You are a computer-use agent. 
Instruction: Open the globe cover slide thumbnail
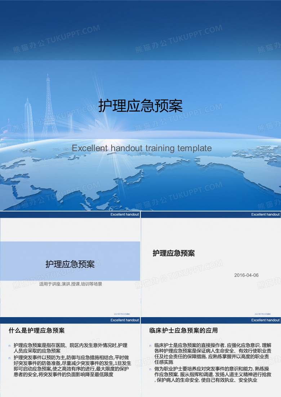click(140, 105)
